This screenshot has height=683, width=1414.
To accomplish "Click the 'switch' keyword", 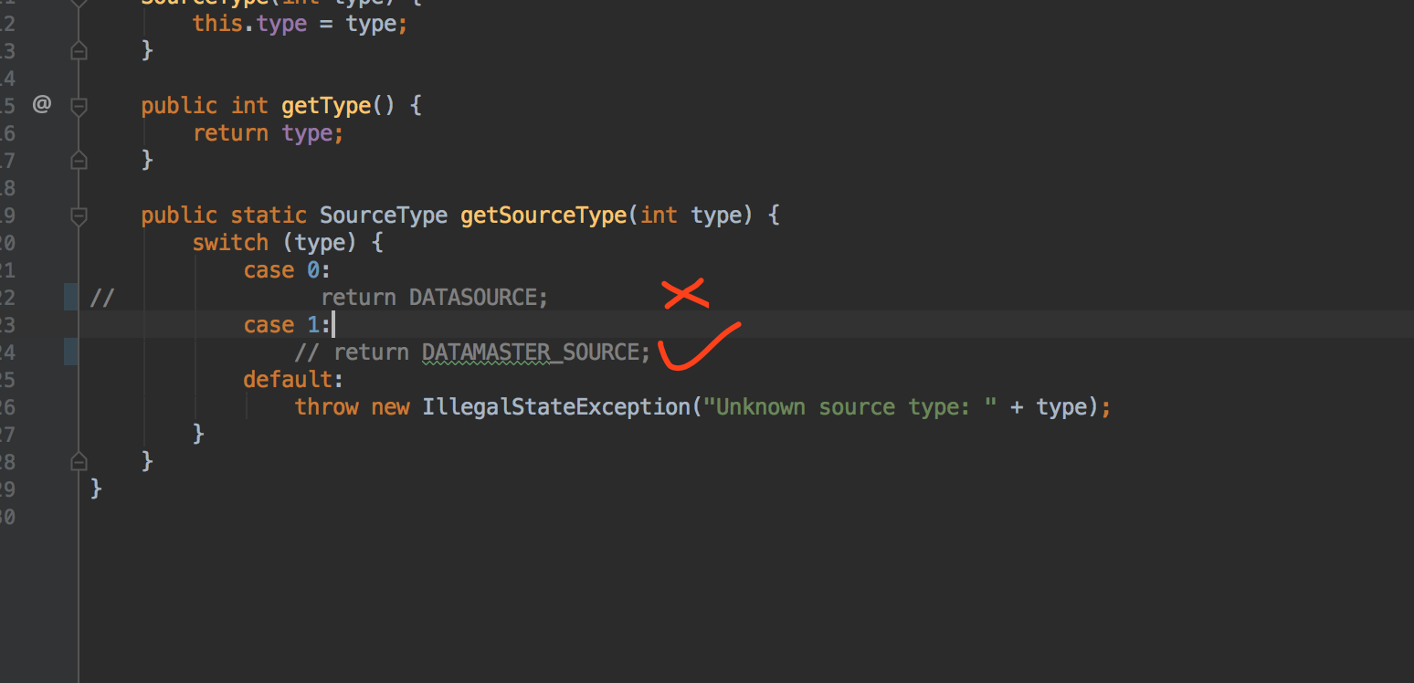I will click(x=230, y=243).
